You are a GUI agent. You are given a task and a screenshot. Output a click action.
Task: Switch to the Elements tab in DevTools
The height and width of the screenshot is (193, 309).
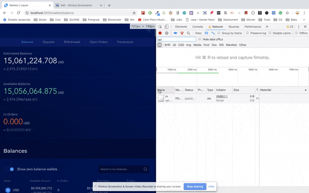point(181,27)
